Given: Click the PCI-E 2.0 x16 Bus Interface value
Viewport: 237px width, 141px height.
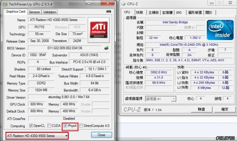Looking at the screenshot, I should (89, 62).
